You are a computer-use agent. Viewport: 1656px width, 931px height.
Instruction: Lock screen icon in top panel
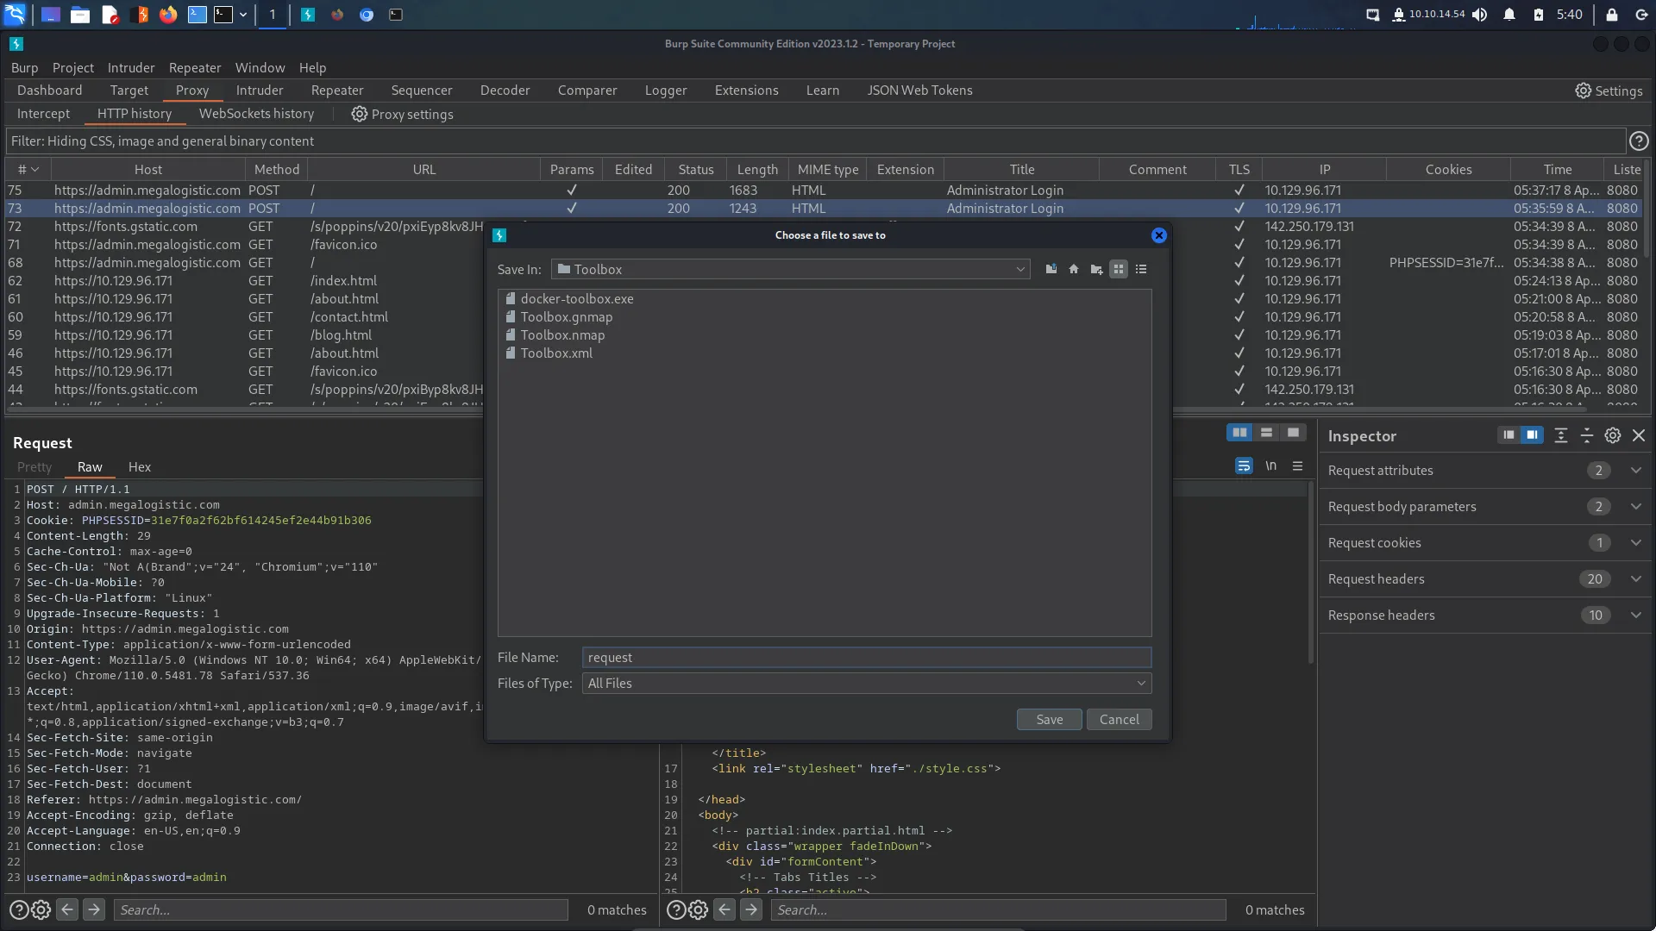pos(1611,14)
